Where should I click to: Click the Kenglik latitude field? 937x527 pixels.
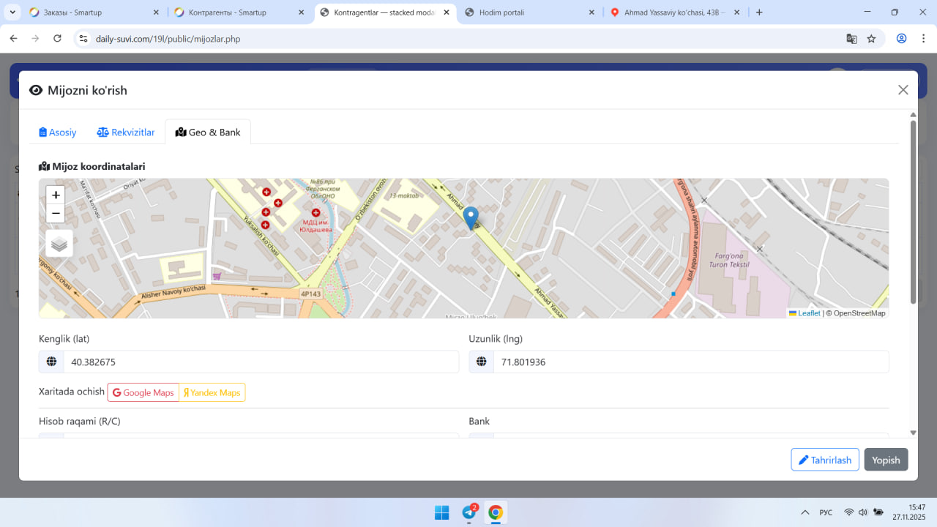[x=260, y=362]
